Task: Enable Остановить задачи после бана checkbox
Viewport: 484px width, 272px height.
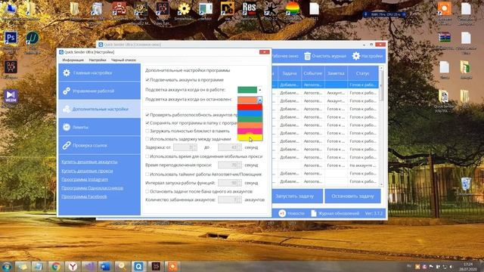Action: tap(147, 191)
